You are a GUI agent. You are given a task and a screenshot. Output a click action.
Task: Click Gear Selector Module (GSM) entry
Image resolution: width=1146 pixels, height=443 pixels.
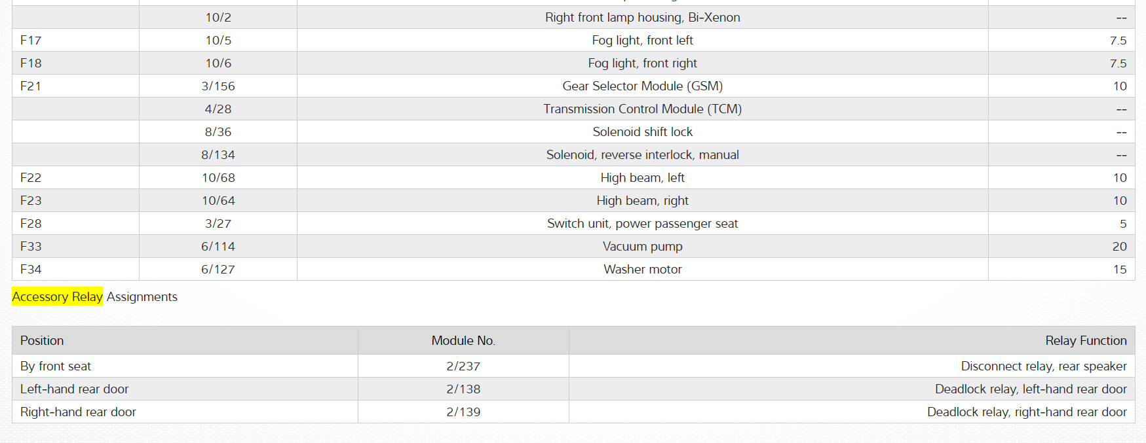pyautogui.click(x=642, y=86)
